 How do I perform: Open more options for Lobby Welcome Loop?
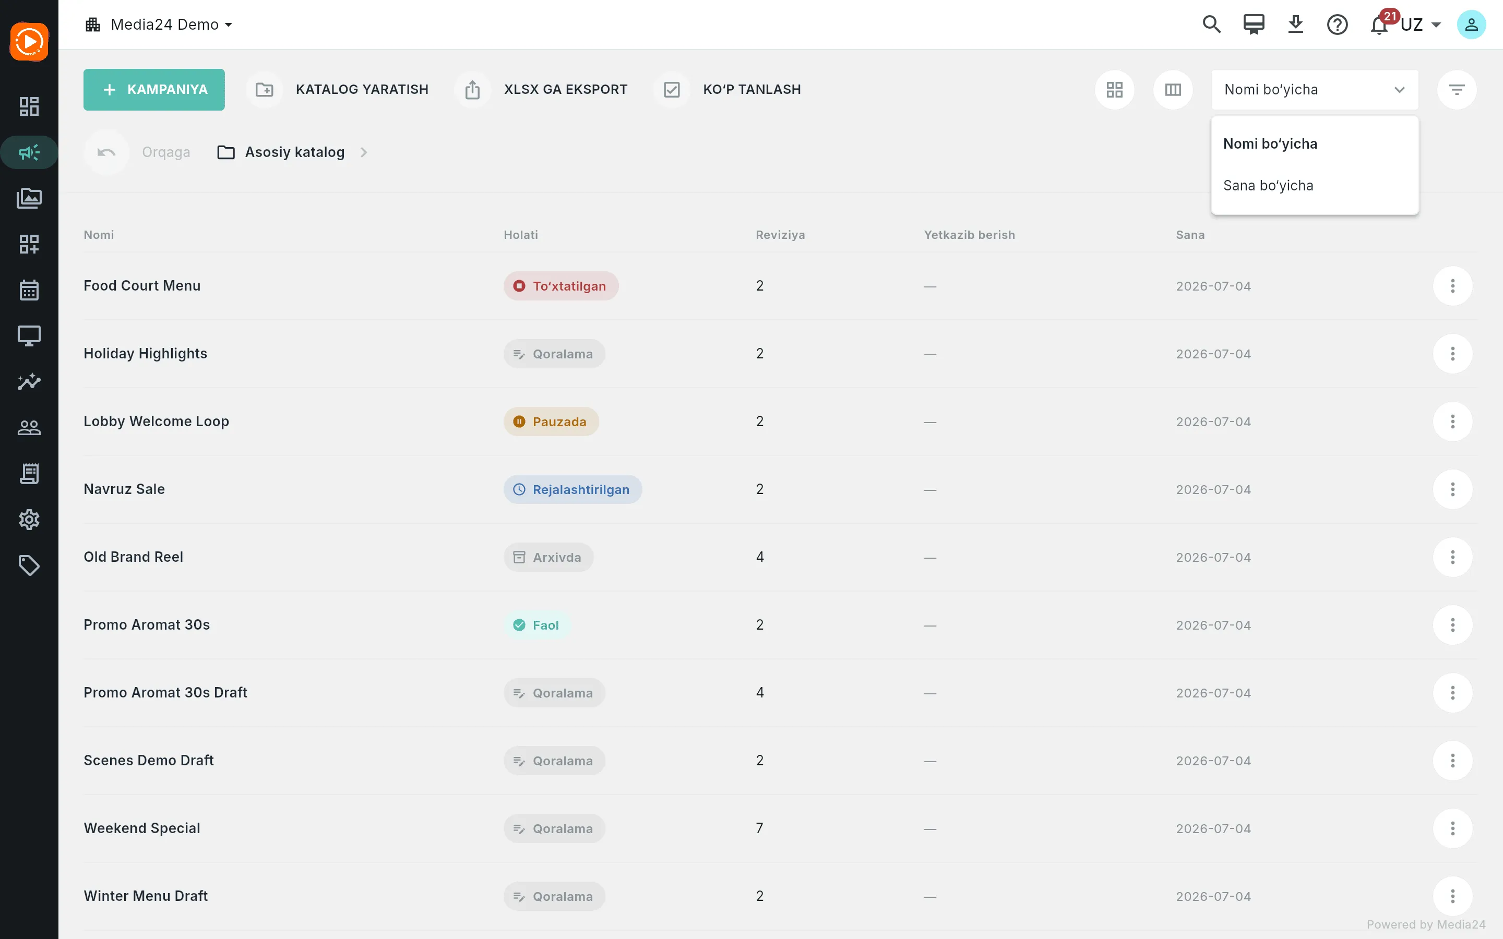(1452, 421)
